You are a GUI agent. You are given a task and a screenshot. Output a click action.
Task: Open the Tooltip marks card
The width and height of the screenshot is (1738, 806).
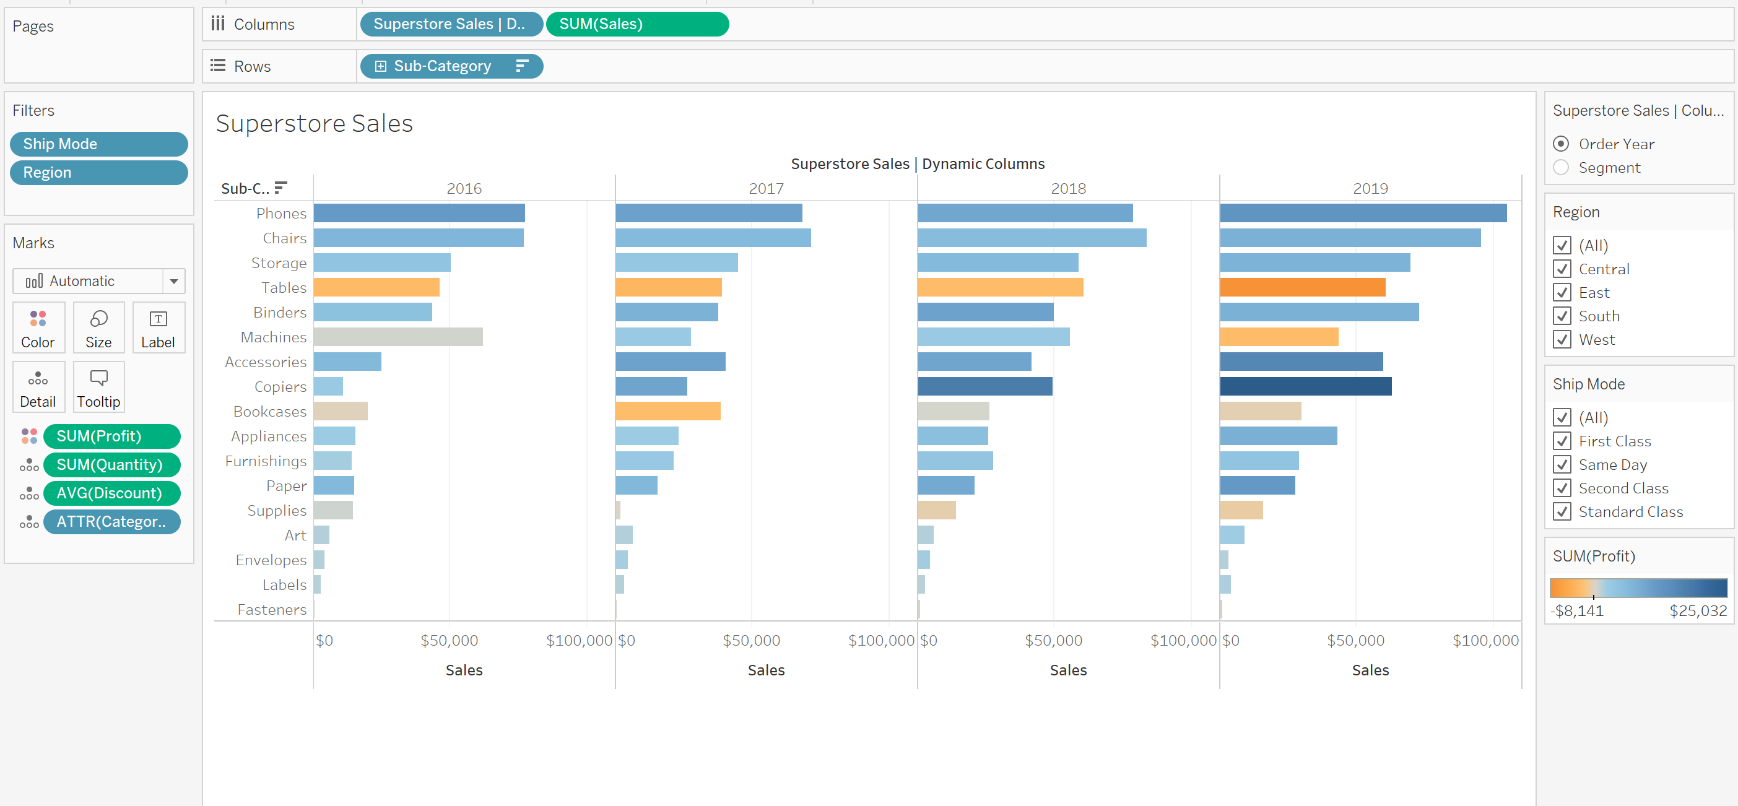tap(98, 387)
